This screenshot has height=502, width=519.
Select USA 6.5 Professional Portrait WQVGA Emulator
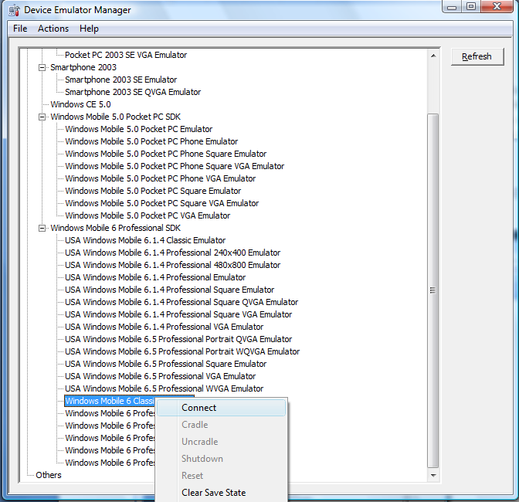click(182, 351)
